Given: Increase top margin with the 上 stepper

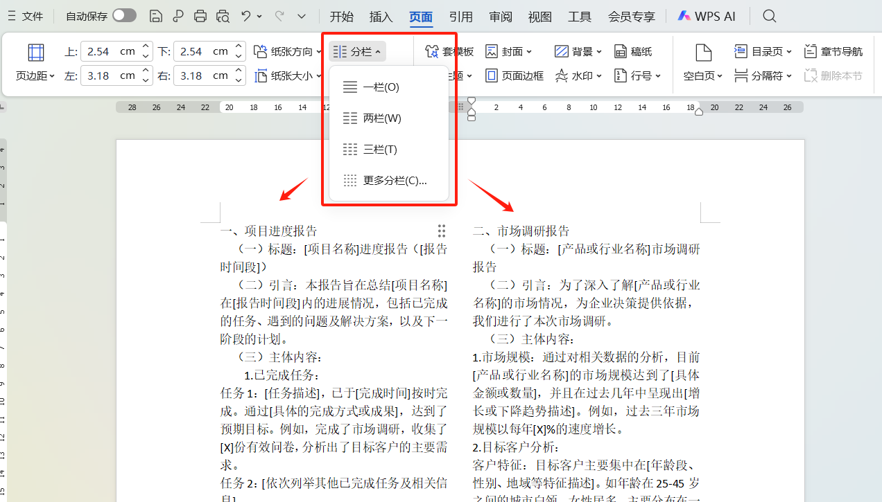Looking at the screenshot, I should click(x=144, y=46).
